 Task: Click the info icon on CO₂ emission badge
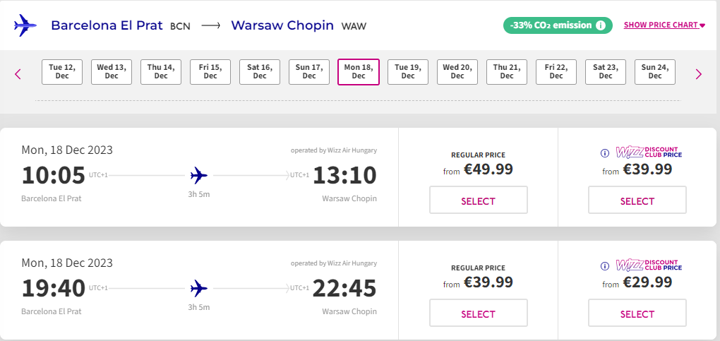click(601, 25)
